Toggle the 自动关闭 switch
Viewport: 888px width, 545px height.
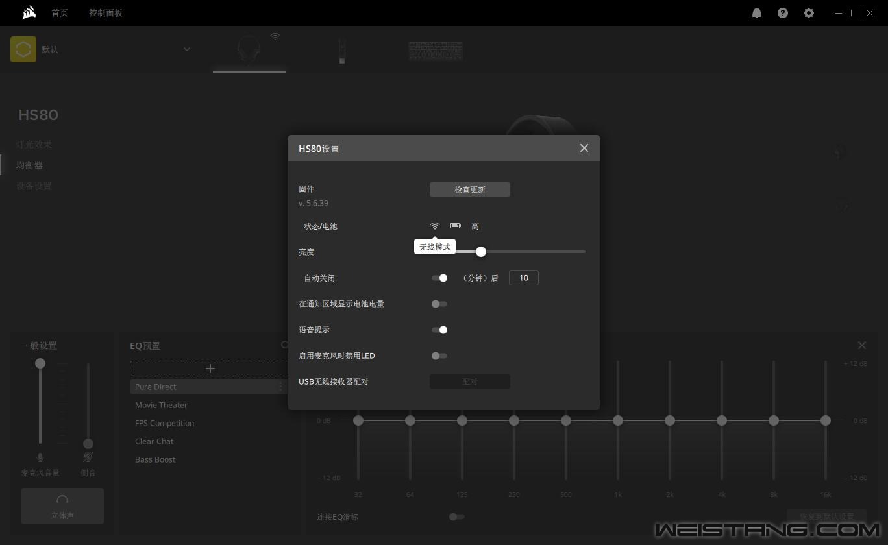(x=439, y=278)
